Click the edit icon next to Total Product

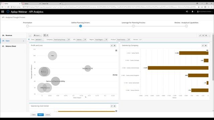pyautogui.click(x=129, y=40)
